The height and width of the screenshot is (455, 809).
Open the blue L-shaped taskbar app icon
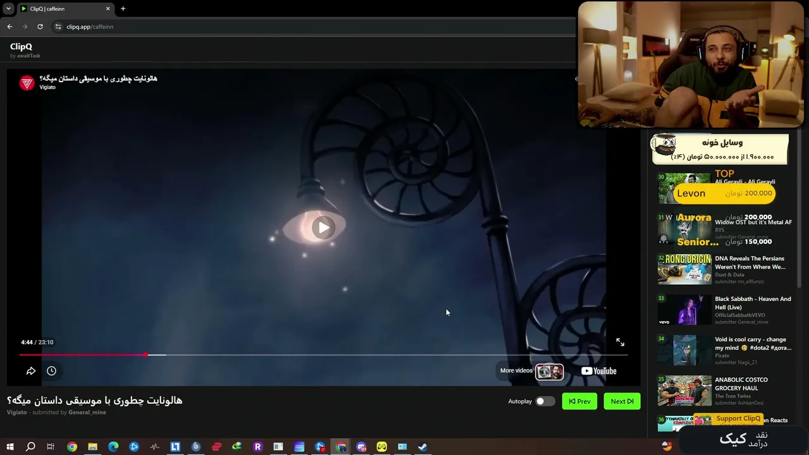pos(175,447)
